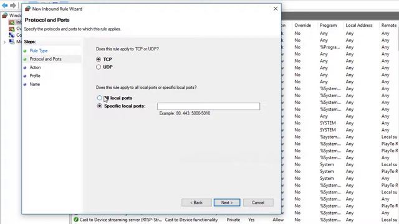Choose the Specific local ports option
The image size is (399, 224).
tap(100, 106)
